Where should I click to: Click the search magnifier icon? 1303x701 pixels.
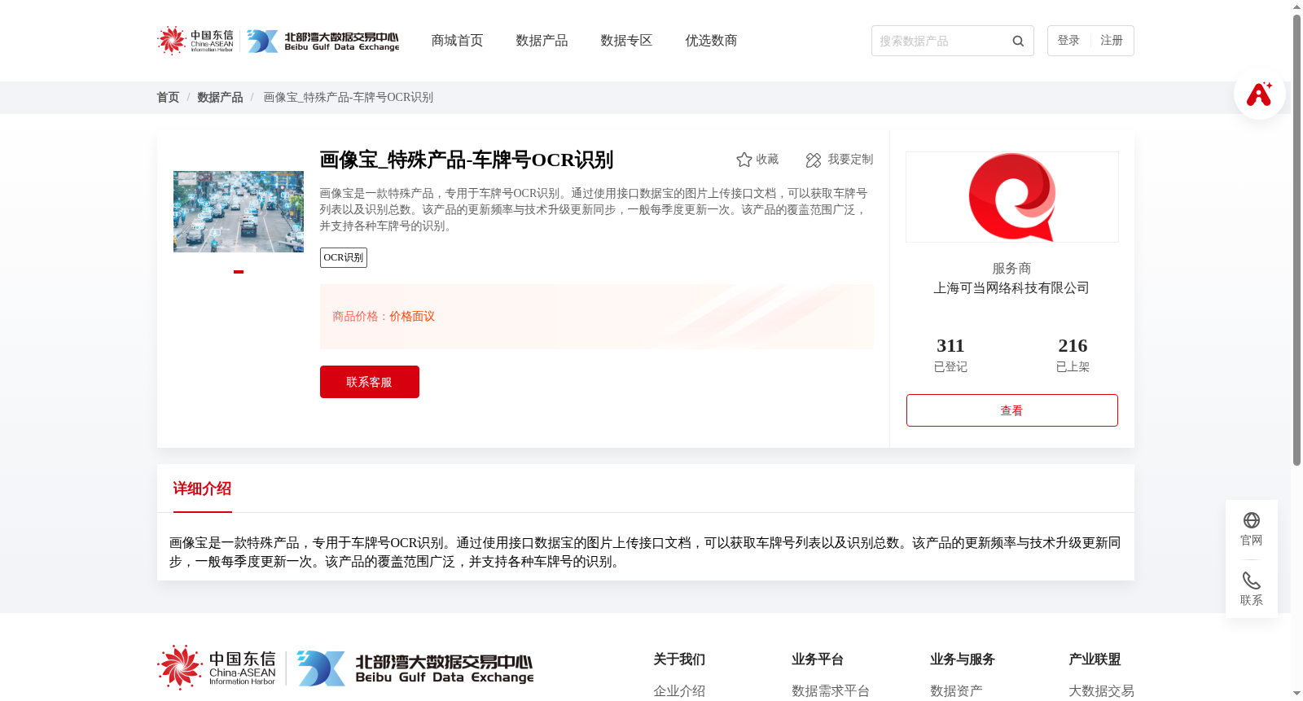(1018, 41)
